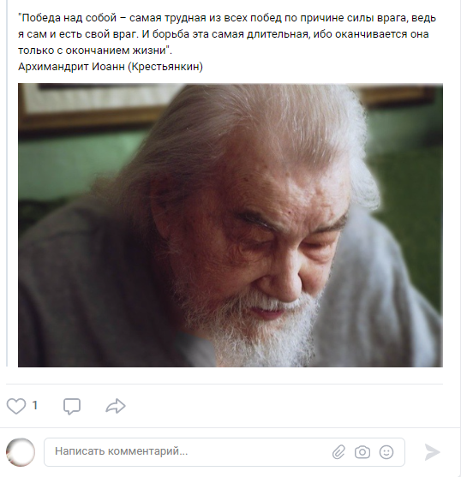Screen dimensions: 461x477
Task: Share the post using the arrow icon
Action: point(116,406)
